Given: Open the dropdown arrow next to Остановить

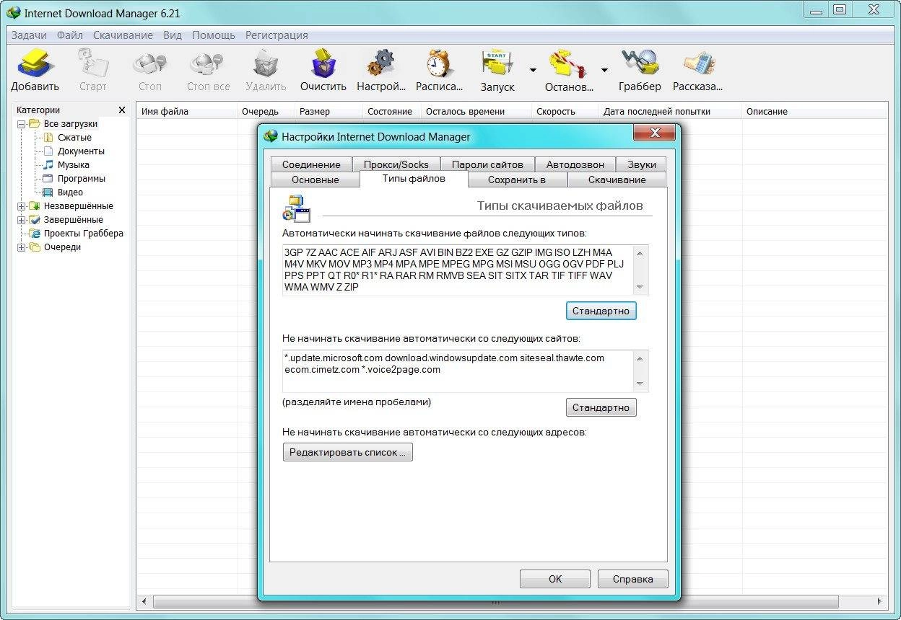Looking at the screenshot, I should tap(604, 71).
